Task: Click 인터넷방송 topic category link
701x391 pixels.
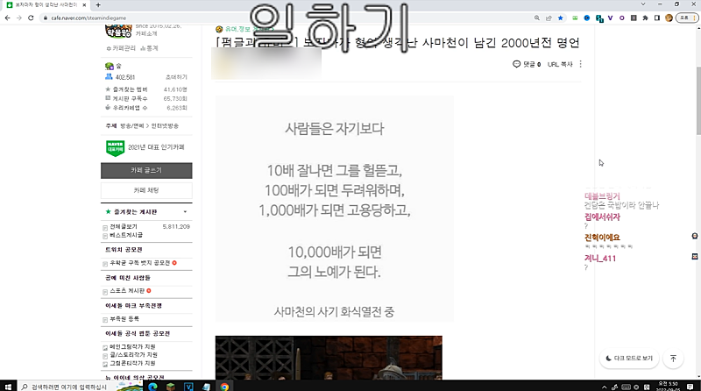Action: (x=165, y=126)
